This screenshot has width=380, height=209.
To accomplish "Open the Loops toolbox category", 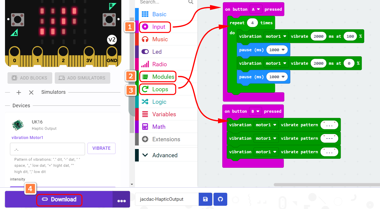I will [160, 89].
